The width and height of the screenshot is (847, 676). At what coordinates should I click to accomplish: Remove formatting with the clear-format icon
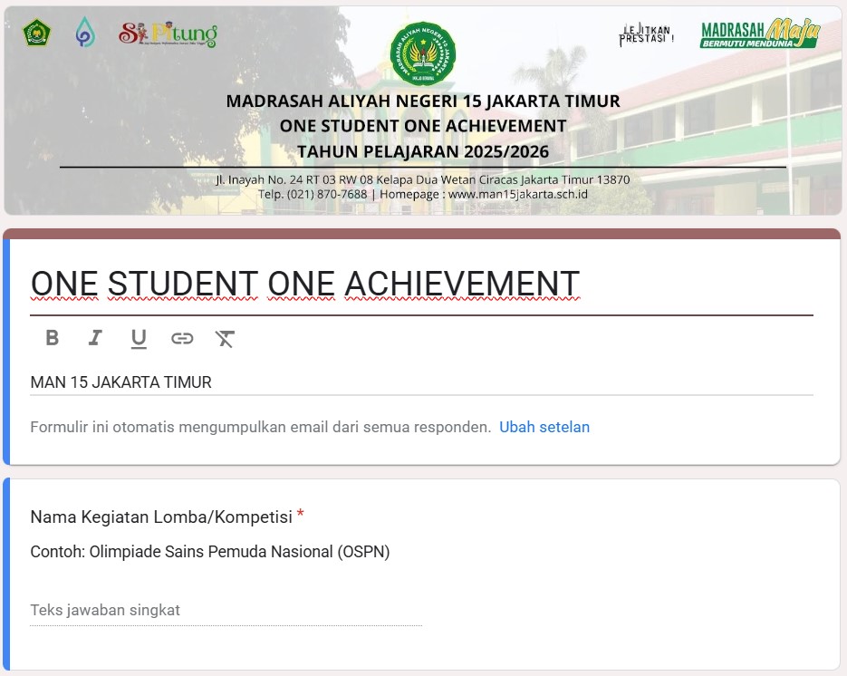[x=225, y=338]
